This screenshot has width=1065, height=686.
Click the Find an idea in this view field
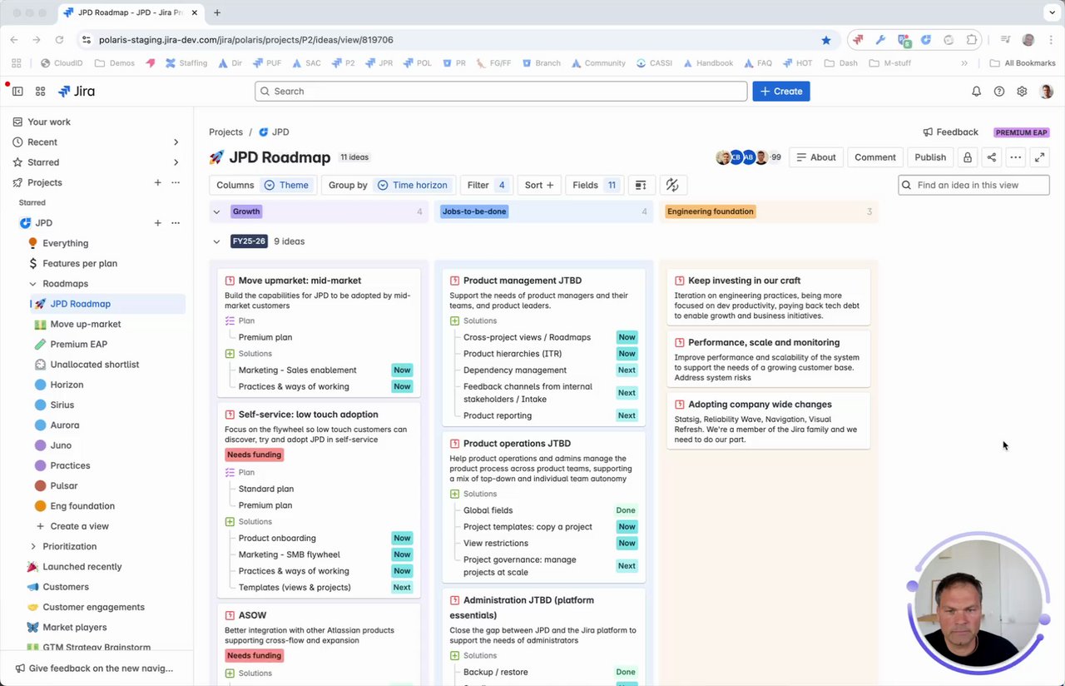point(973,185)
